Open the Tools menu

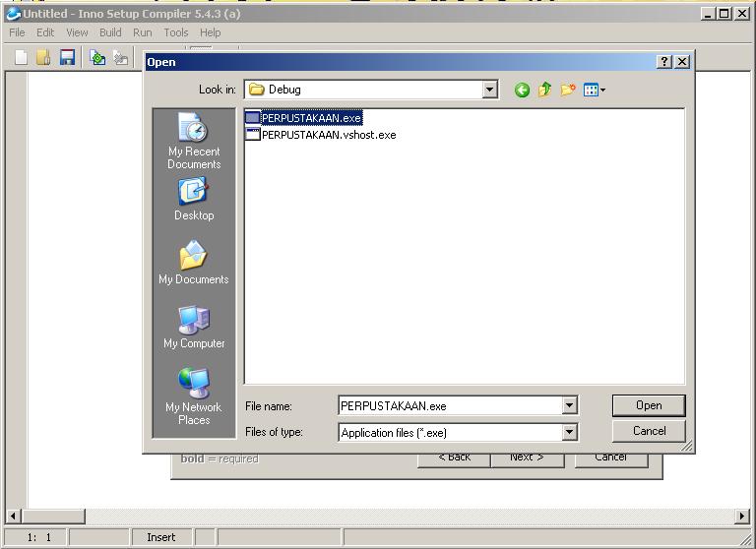click(176, 32)
